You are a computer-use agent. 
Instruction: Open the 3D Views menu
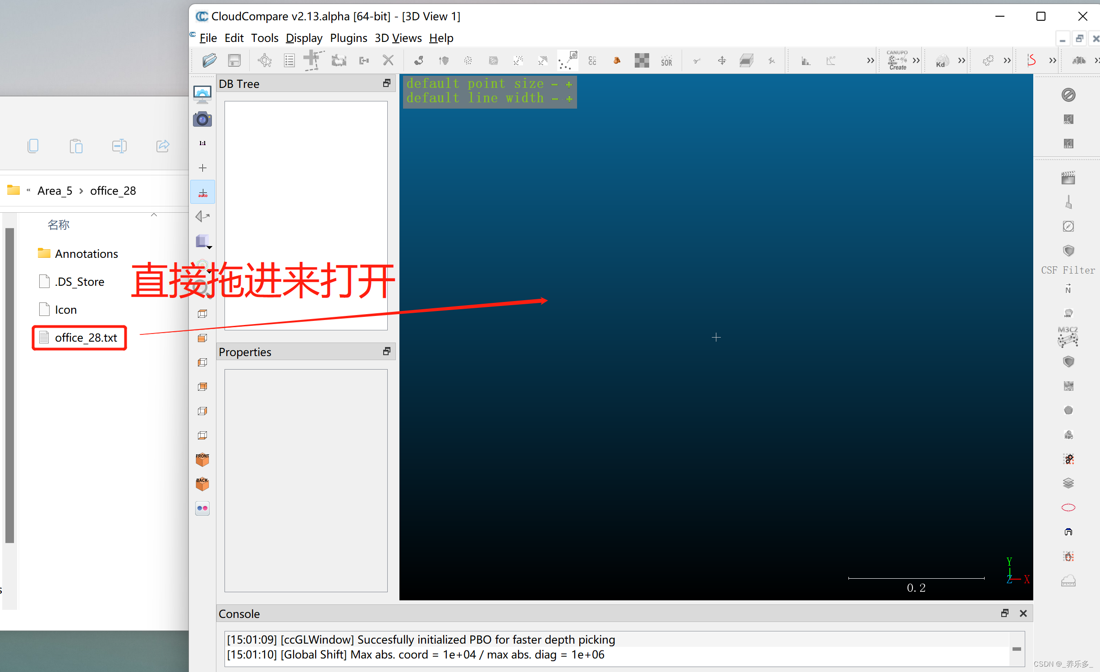398,38
